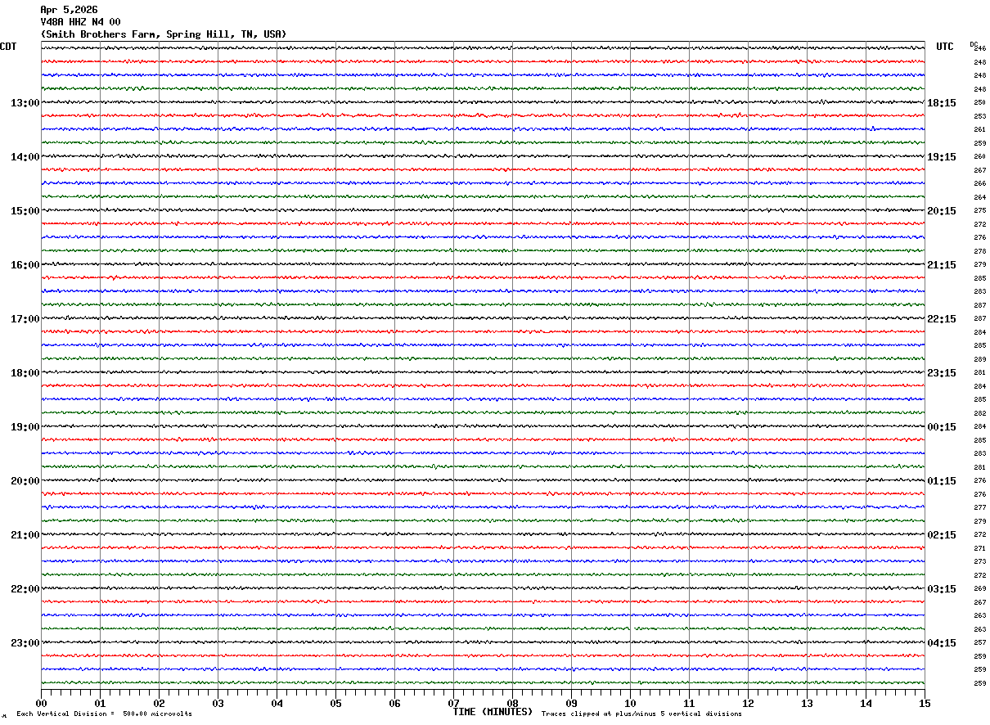Select the 13:00 CDT row label
The height and width of the screenshot is (725, 990).
[25, 103]
